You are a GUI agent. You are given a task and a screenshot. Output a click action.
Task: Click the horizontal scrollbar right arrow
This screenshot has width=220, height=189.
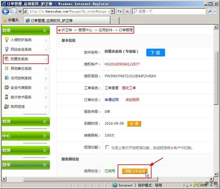[x=211, y=179]
